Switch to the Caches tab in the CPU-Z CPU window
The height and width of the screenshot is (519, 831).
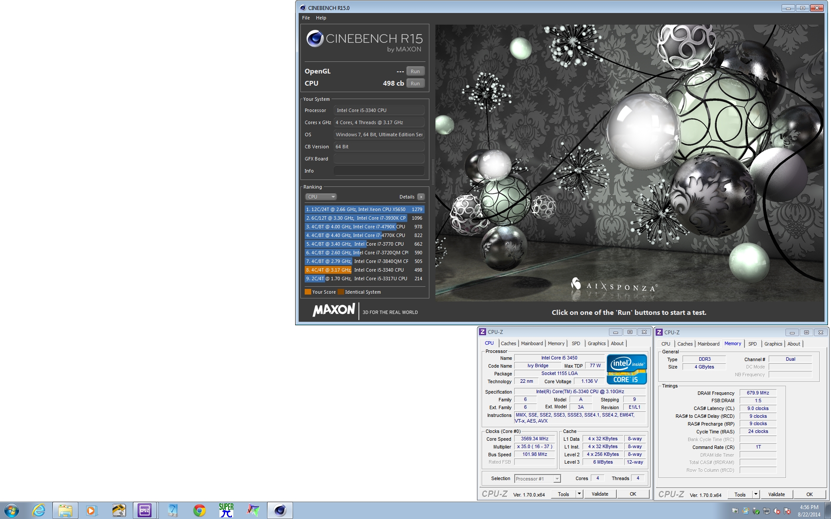coord(509,343)
